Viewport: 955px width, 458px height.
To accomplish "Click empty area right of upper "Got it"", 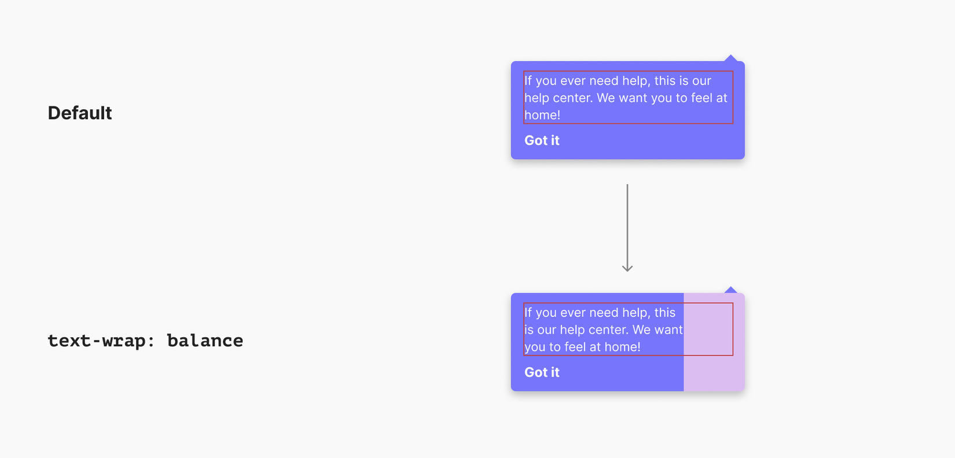I will click(x=648, y=141).
